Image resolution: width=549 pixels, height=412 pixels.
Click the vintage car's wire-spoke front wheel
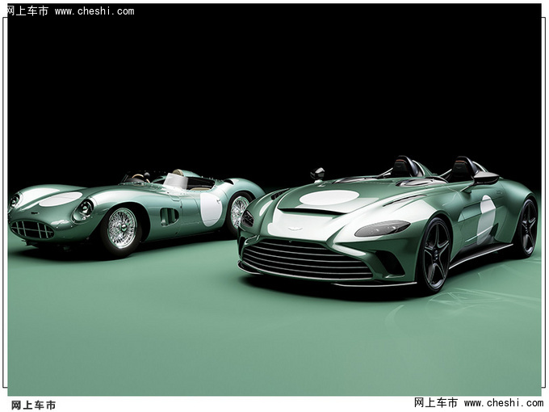(x=122, y=228)
